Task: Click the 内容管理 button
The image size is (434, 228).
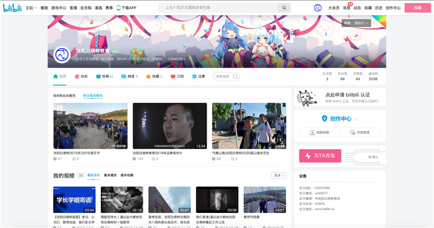Action: [360, 132]
